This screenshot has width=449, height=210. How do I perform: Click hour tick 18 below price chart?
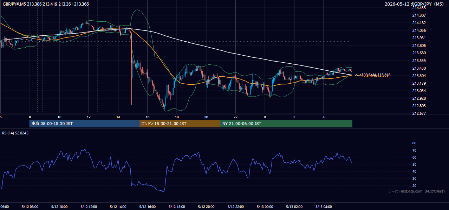point(177,117)
